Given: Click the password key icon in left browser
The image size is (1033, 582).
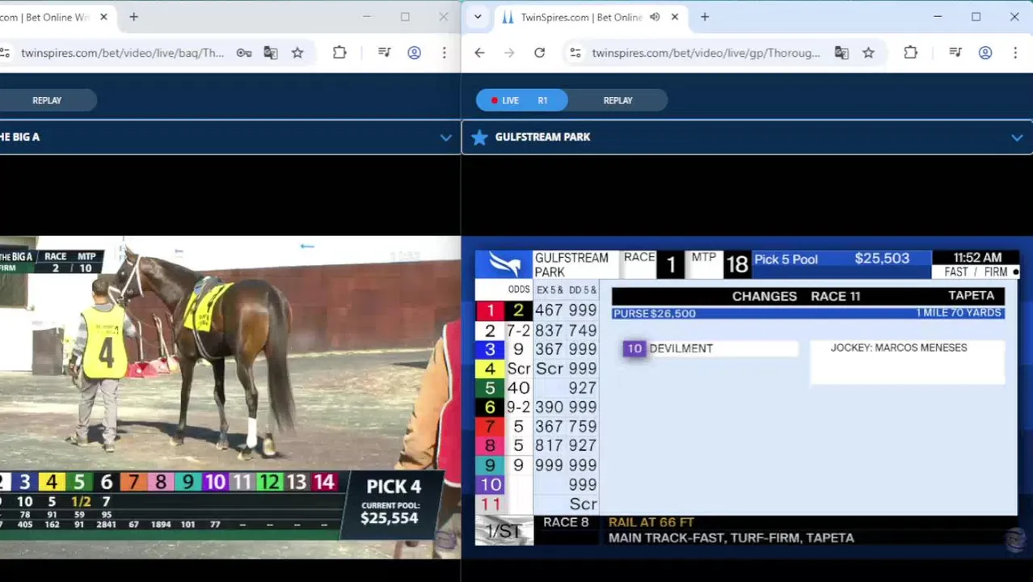Looking at the screenshot, I should [243, 53].
